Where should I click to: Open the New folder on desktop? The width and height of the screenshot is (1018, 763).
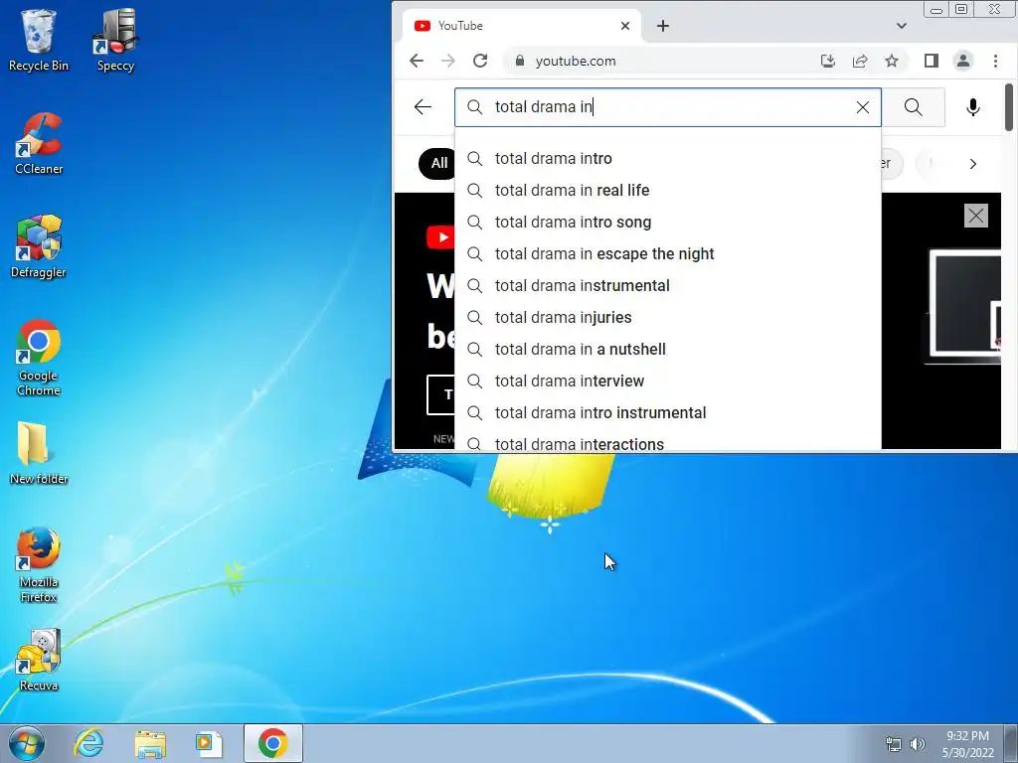(x=39, y=453)
